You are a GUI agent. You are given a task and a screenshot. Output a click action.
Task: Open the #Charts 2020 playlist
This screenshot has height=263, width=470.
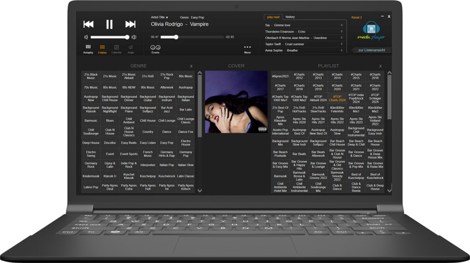(x=337, y=88)
